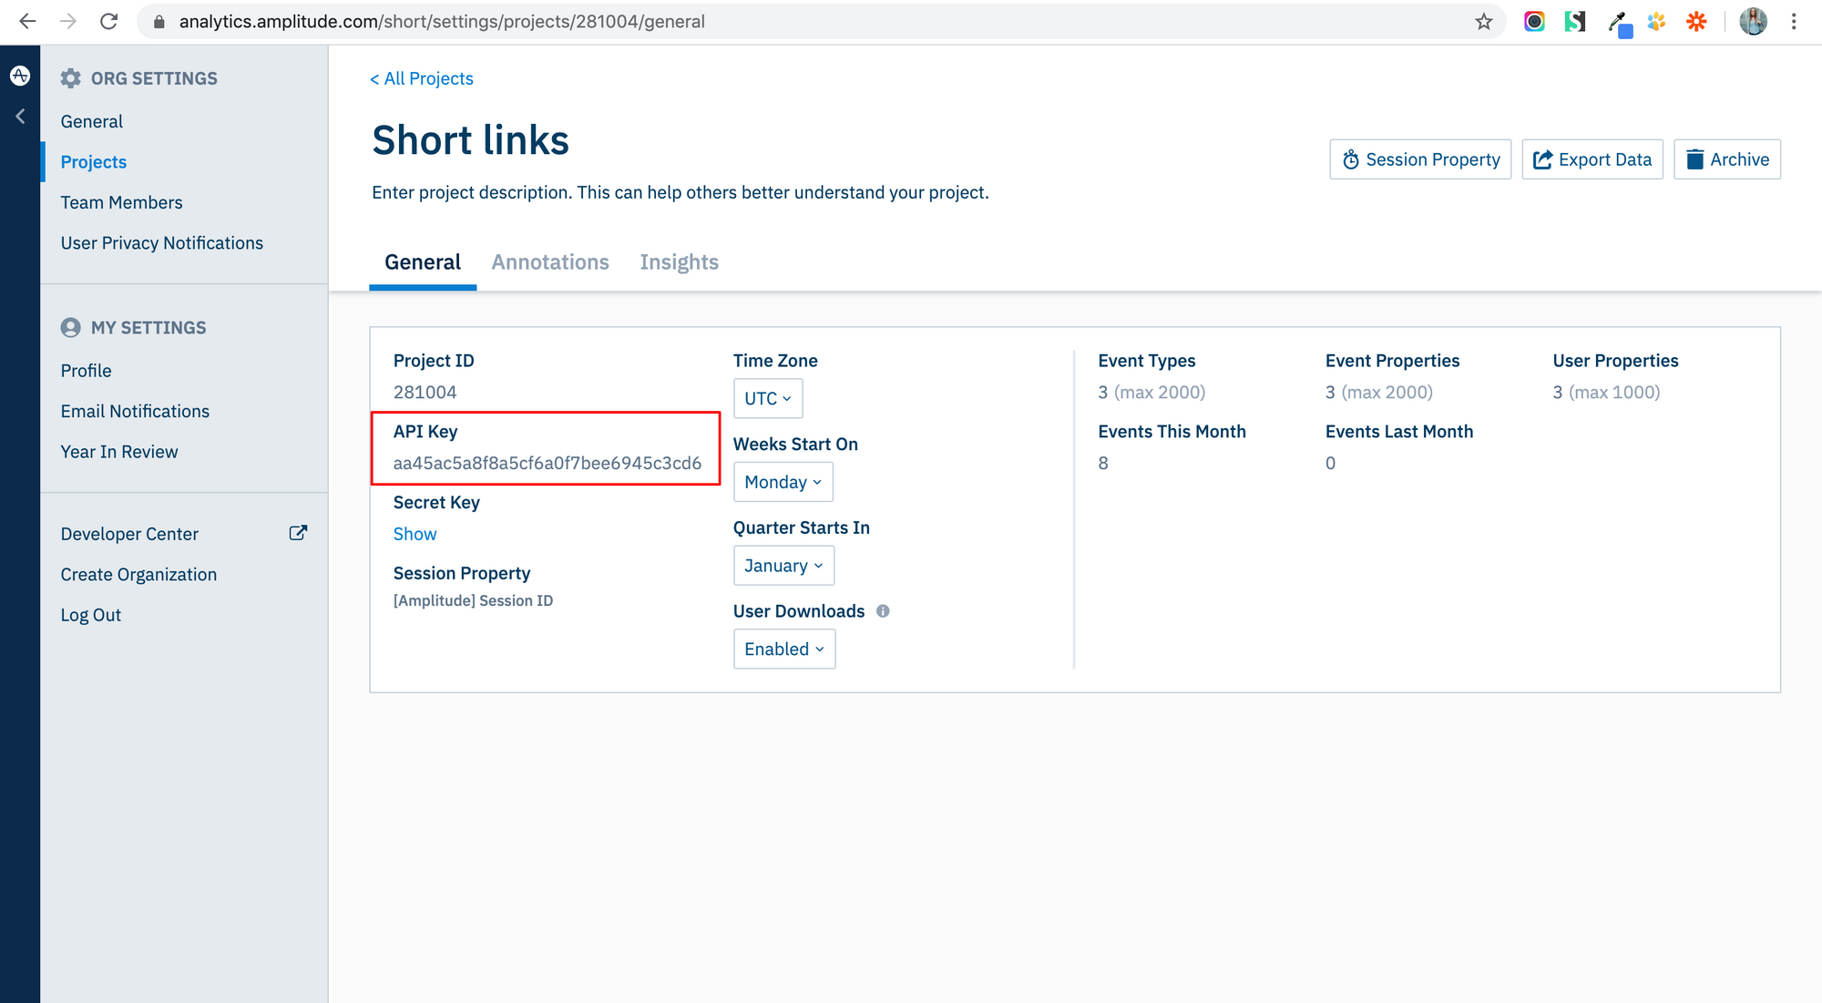The image size is (1822, 1003).
Task: Open the UTC time zone dropdown
Action: (767, 398)
